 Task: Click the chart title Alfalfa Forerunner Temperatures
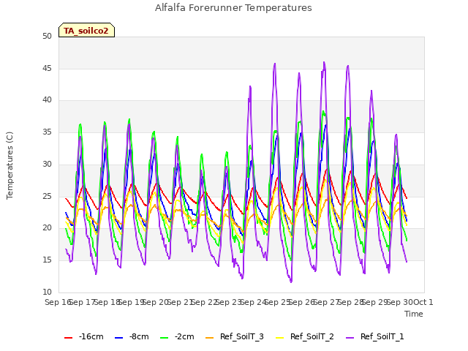(233, 8)
